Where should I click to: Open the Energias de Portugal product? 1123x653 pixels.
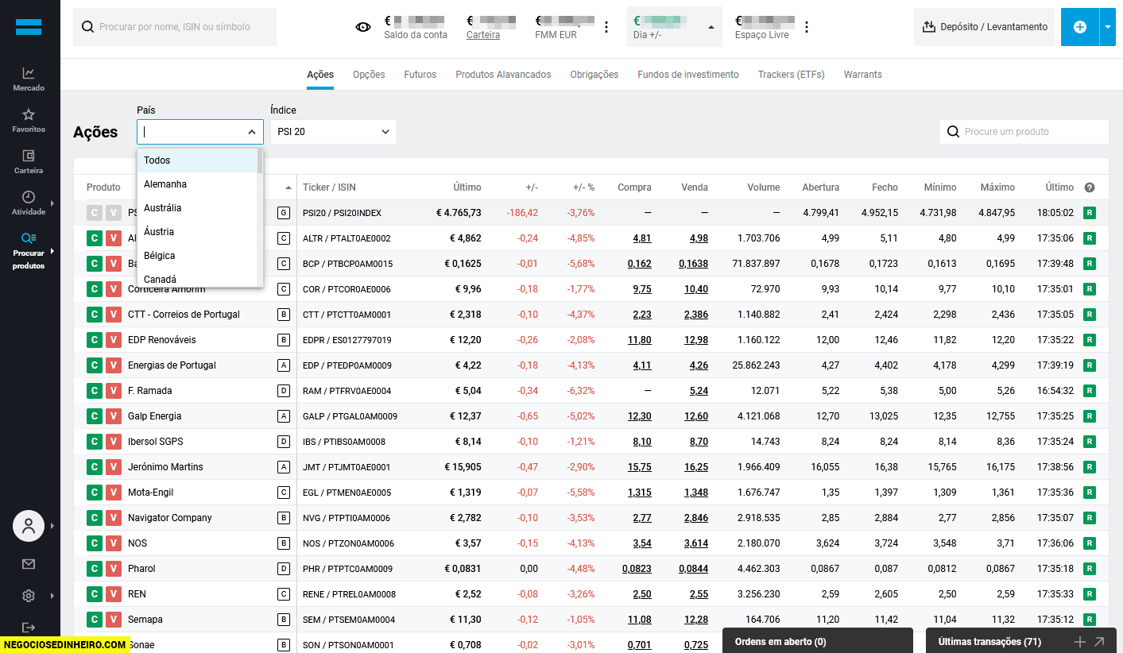click(x=172, y=365)
